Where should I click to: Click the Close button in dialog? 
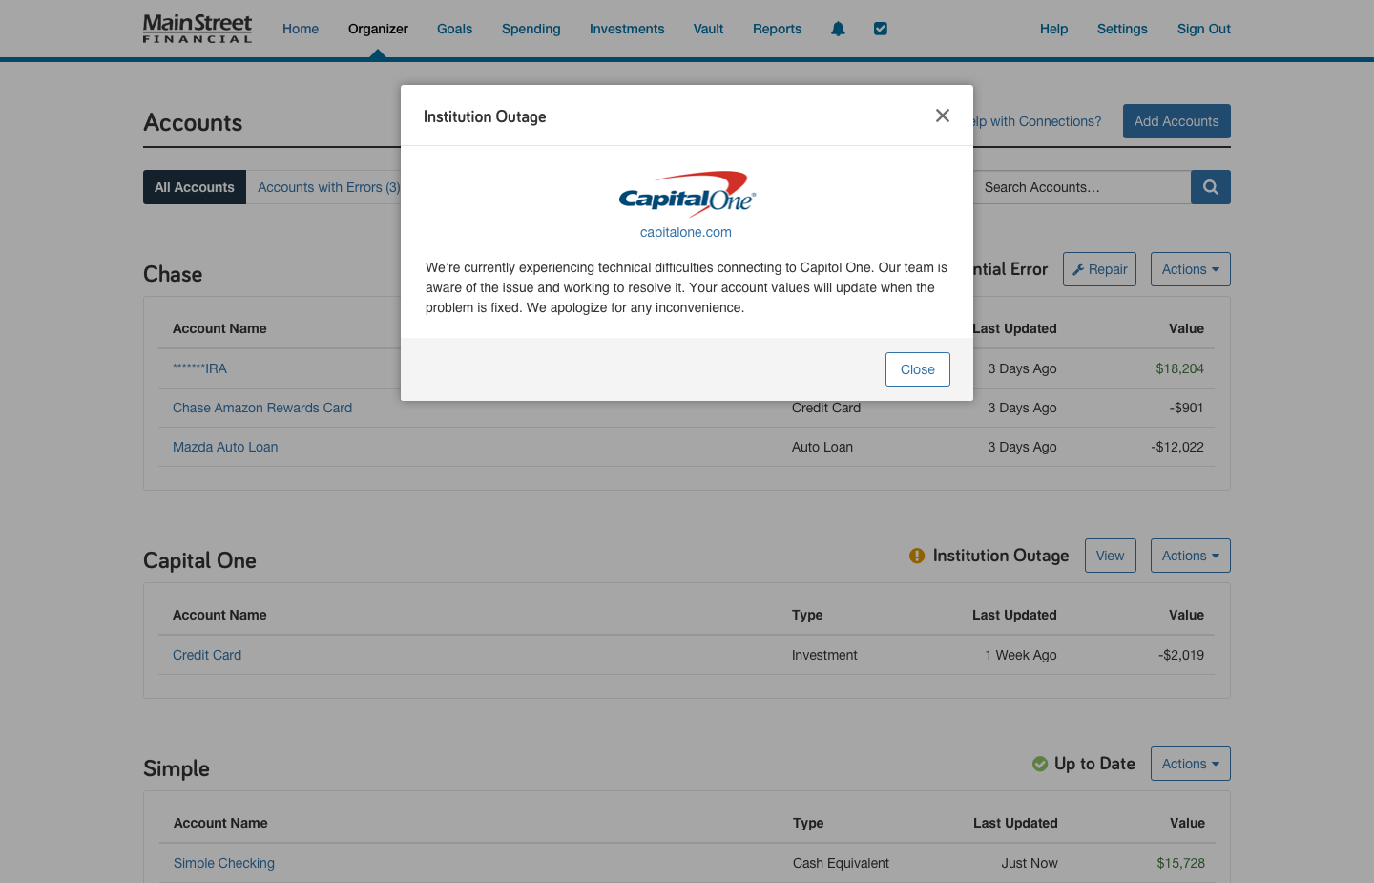click(x=918, y=369)
